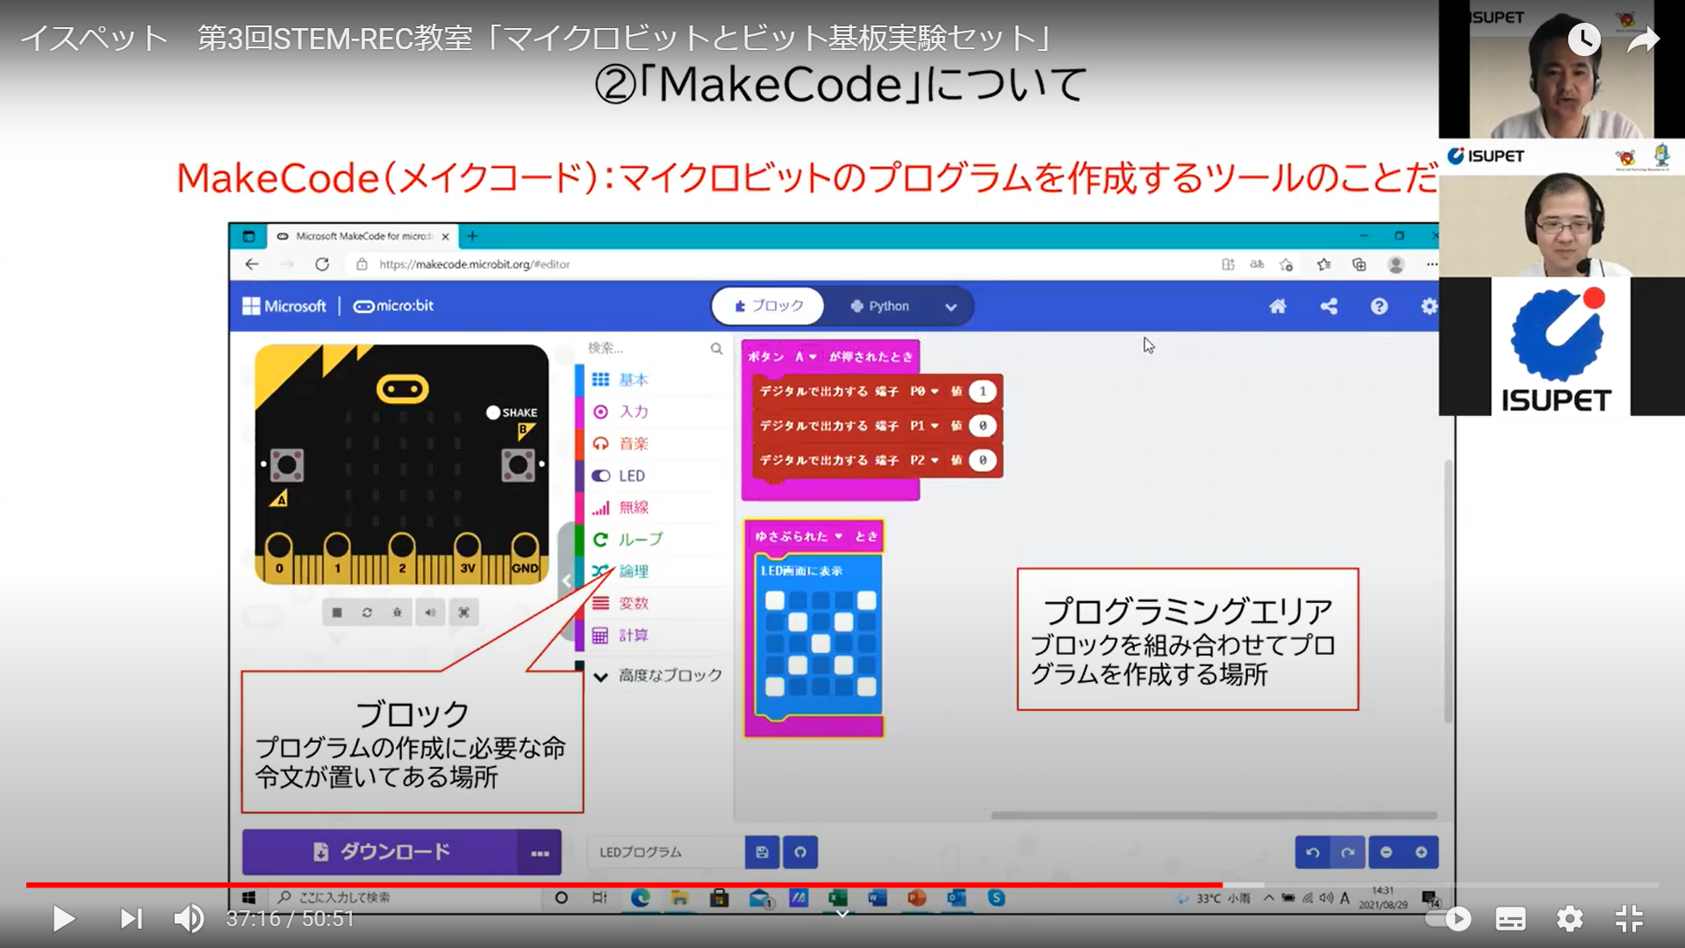Seek on the red video progress bar

click(842, 885)
